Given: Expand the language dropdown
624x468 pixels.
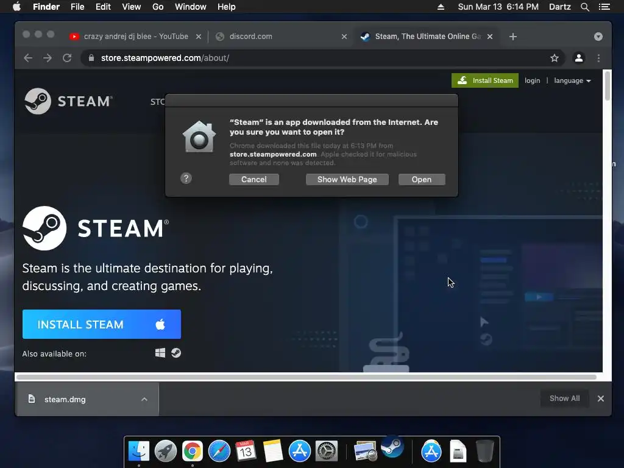Looking at the screenshot, I should [572, 80].
